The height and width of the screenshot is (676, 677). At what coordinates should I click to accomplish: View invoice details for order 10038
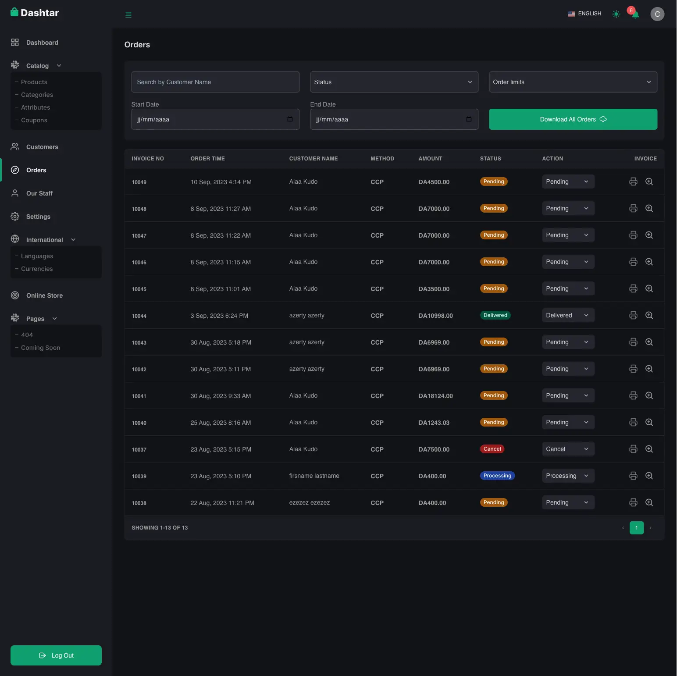(649, 502)
